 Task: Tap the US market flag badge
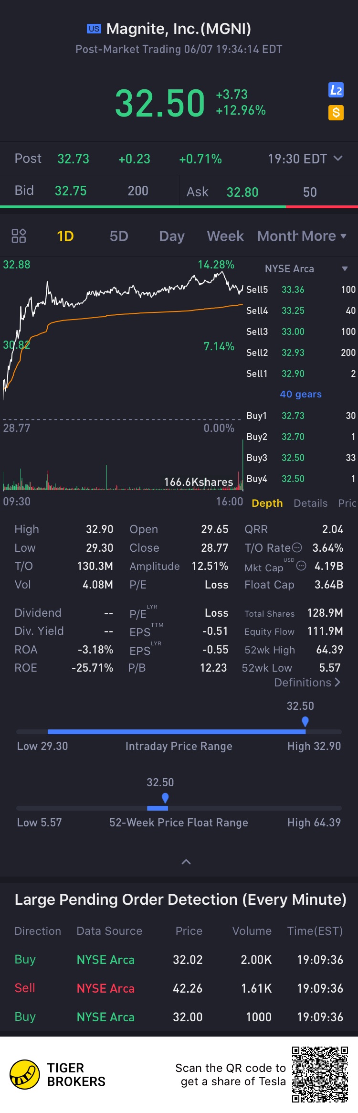pos(94,29)
